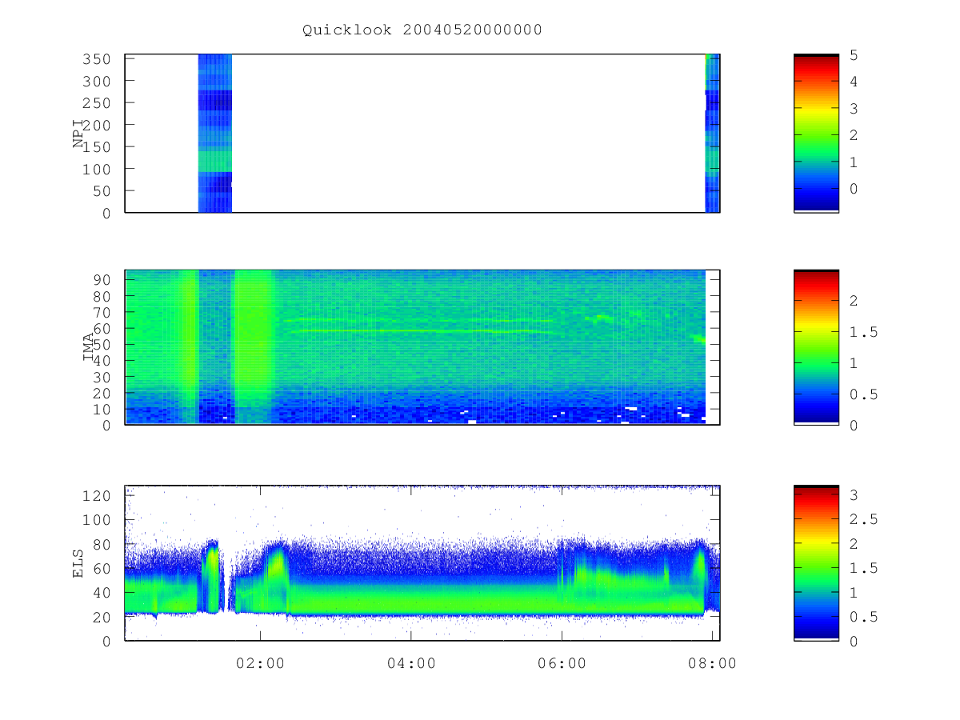This screenshot has width=960, height=720.
Task: Click the 04:00 time axis label
Action: pos(411,663)
